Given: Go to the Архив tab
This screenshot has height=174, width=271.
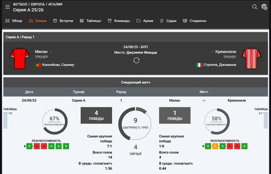Looking at the screenshot, I should [x=145, y=21].
